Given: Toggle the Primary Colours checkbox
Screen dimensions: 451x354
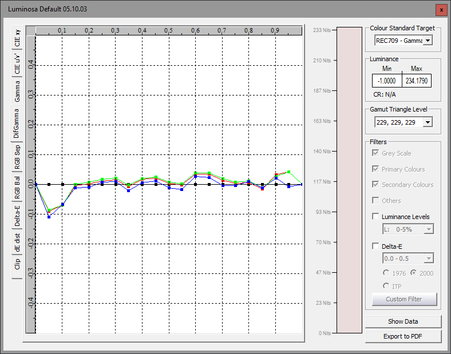Looking at the screenshot, I should tap(375, 169).
